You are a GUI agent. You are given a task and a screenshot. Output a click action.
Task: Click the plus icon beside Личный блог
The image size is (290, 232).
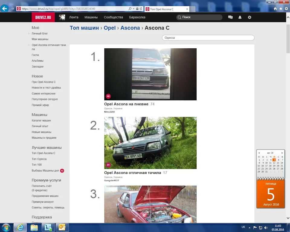[x=29, y=34]
